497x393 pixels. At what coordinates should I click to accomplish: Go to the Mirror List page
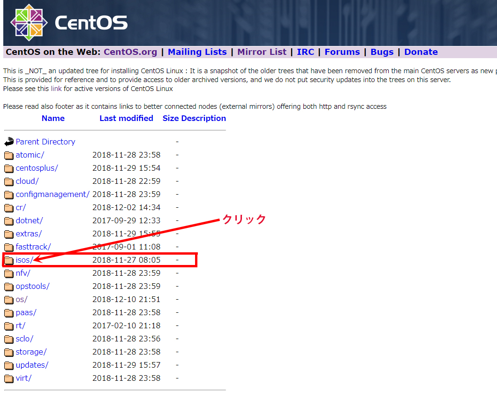(262, 52)
